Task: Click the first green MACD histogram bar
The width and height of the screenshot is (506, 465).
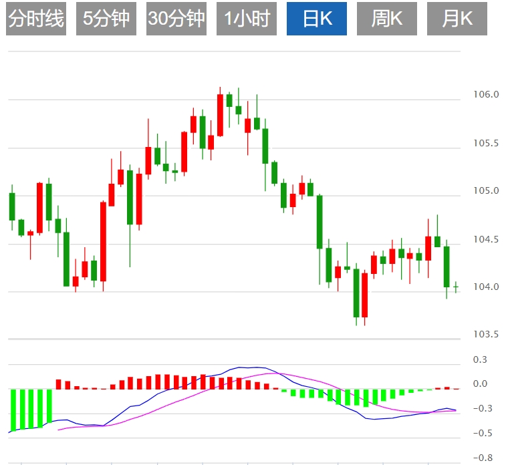Action: [x=13, y=410]
